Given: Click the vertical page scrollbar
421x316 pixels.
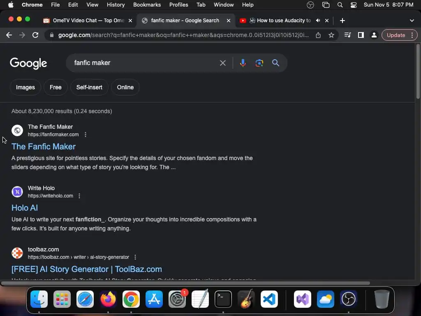Looking at the screenshot, I should pyautogui.click(x=418, y=72).
